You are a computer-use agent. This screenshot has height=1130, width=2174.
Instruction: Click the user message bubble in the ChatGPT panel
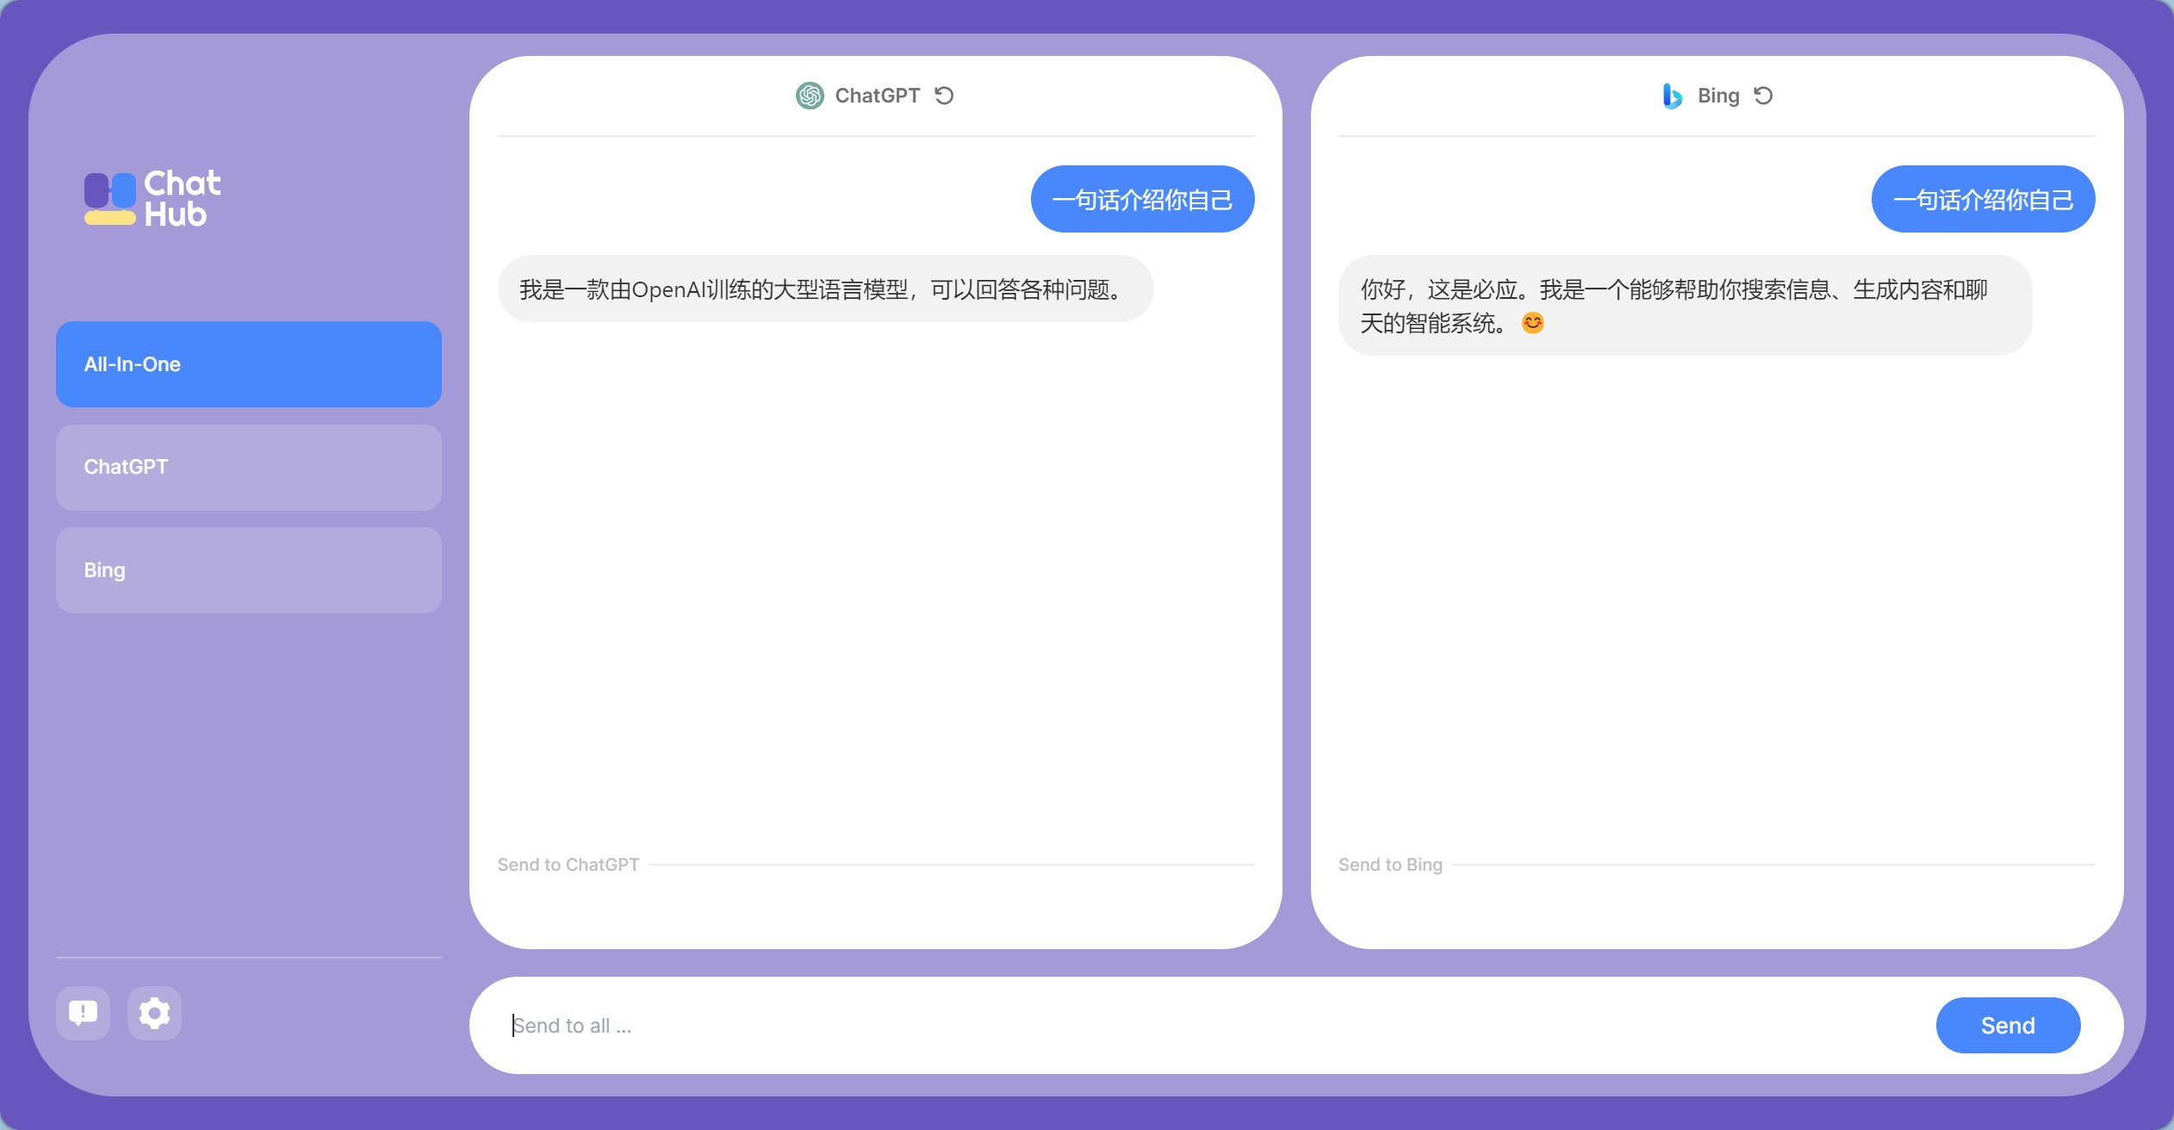pos(1142,199)
